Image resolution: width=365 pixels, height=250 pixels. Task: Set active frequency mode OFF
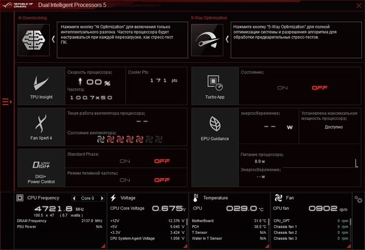pyautogui.click(x=162, y=180)
